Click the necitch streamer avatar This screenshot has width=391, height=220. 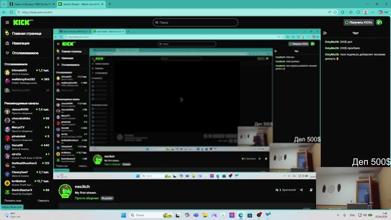click(x=65, y=191)
